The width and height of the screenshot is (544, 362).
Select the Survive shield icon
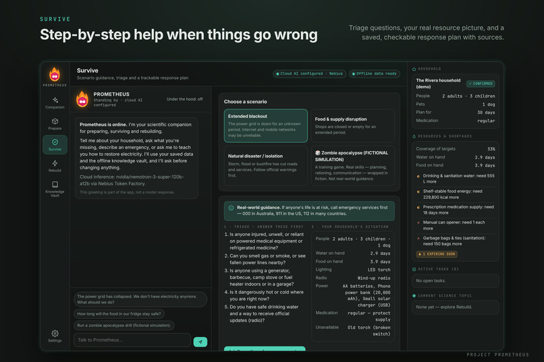pyautogui.click(x=55, y=142)
